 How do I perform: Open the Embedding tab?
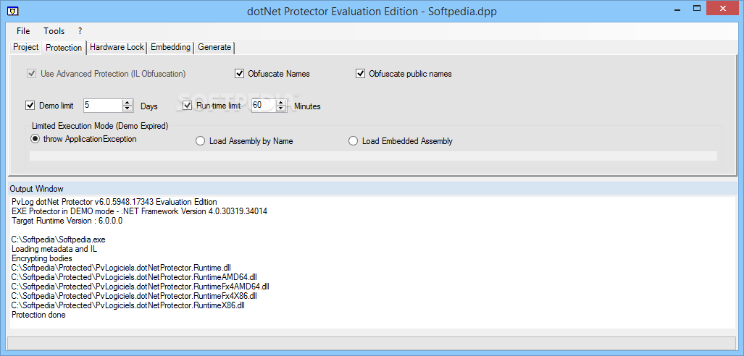pos(171,48)
